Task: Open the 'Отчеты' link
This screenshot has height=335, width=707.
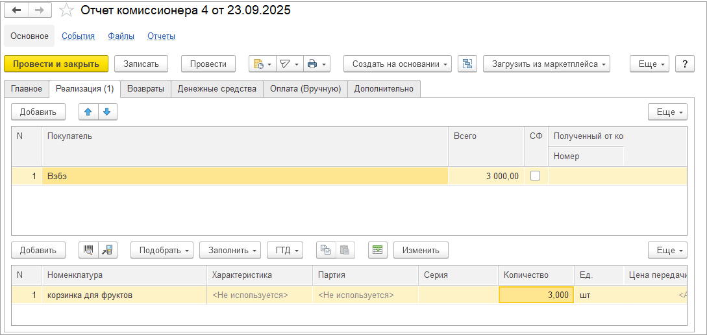Action: [x=161, y=36]
